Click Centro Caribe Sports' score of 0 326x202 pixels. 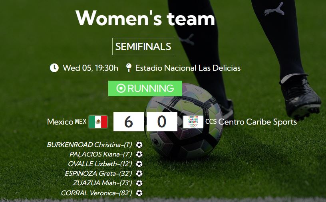(x=161, y=122)
